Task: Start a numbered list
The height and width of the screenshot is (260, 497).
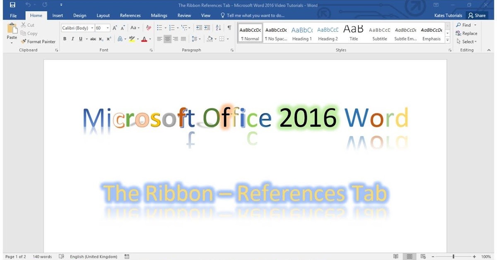Action: 172,28
